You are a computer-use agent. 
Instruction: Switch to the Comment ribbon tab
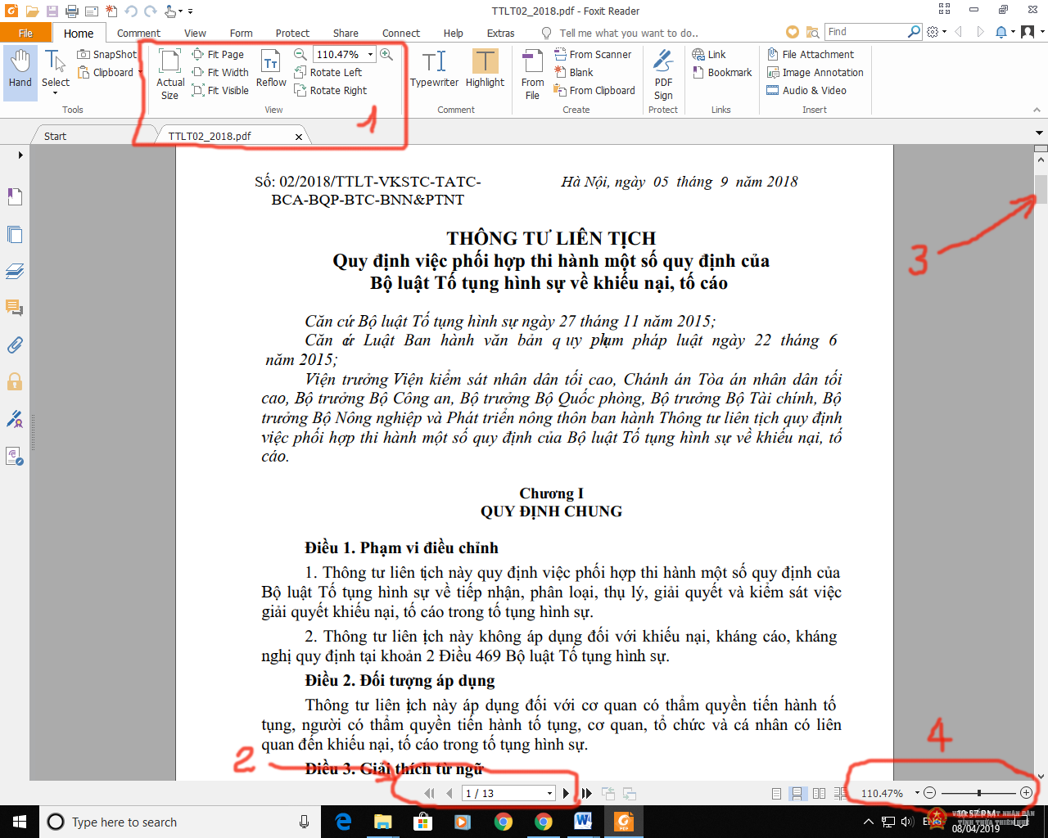138,33
